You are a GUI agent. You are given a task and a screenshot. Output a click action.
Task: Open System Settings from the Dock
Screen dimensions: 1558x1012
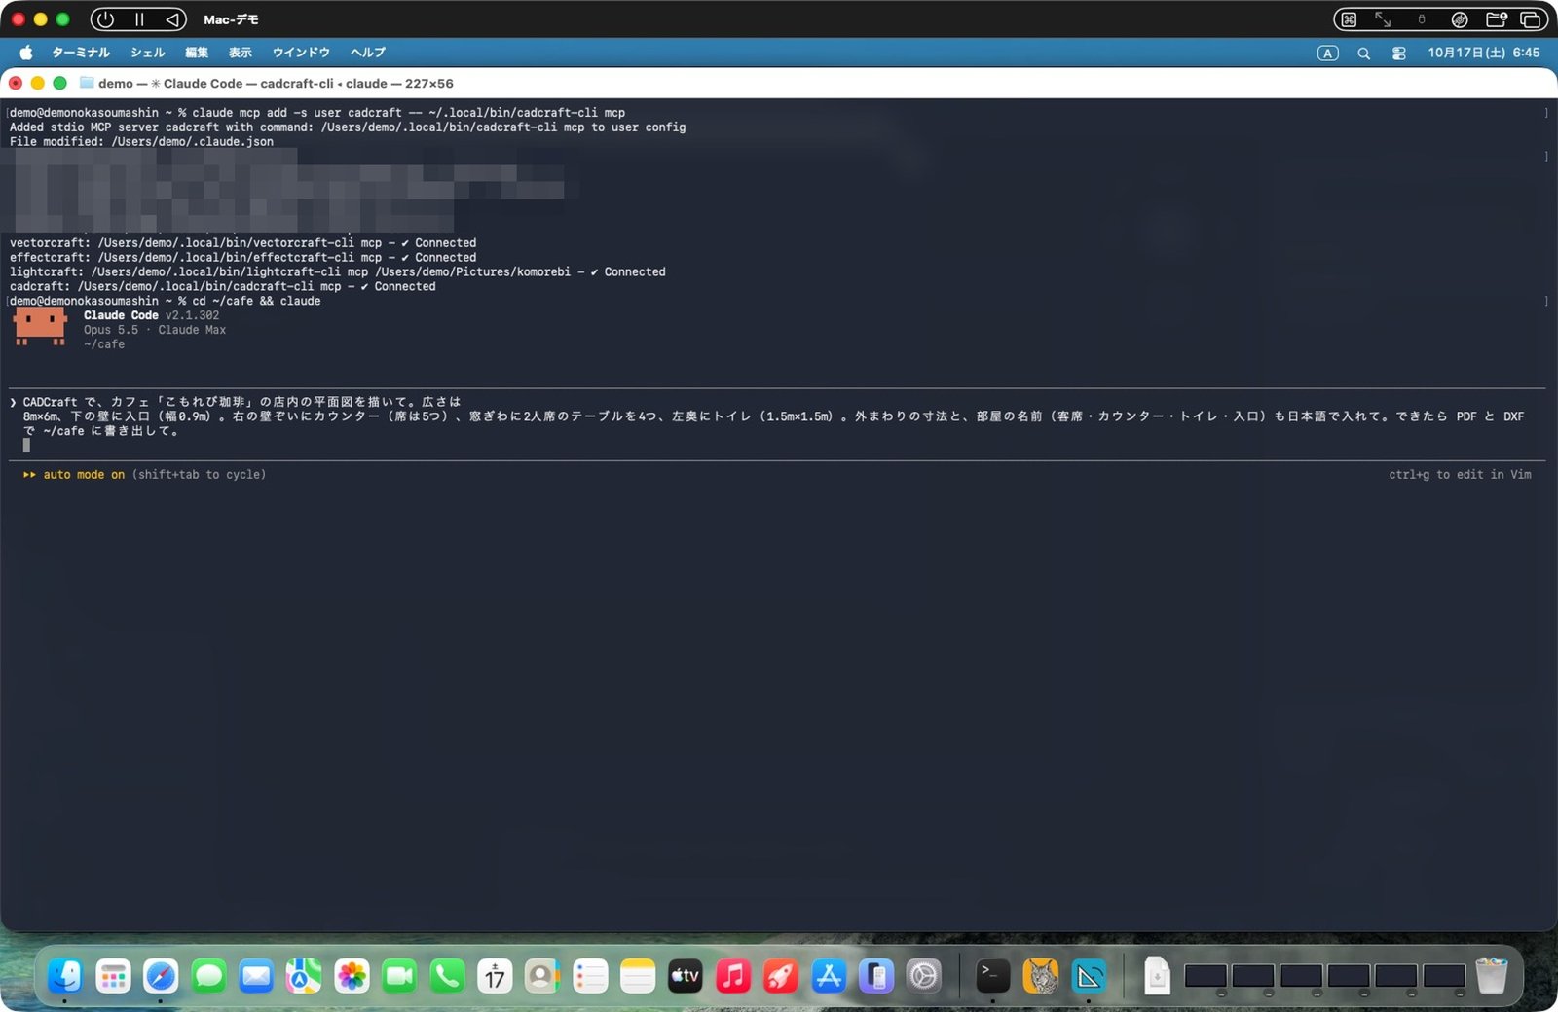click(x=924, y=976)
